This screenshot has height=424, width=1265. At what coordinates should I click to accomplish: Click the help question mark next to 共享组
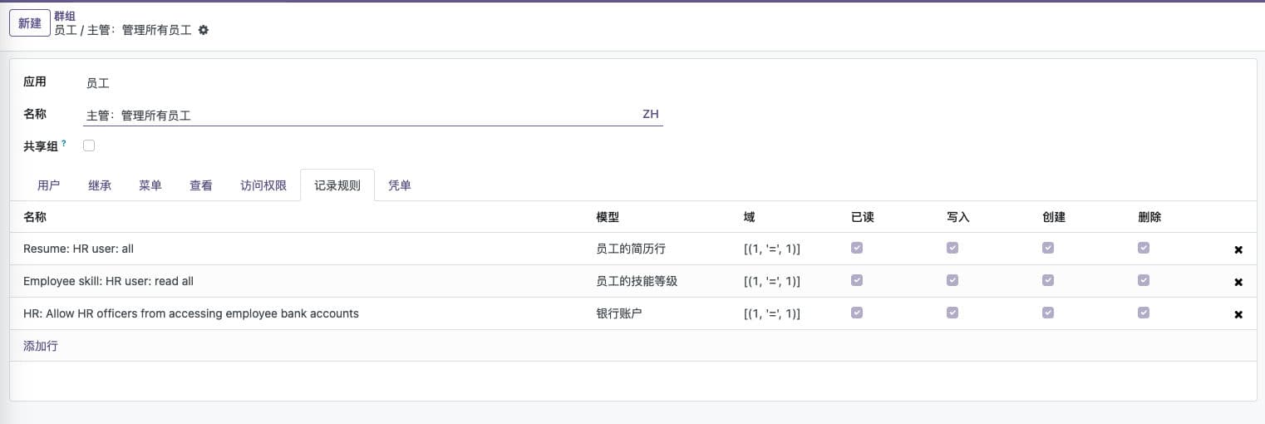(x=64, y=143)
